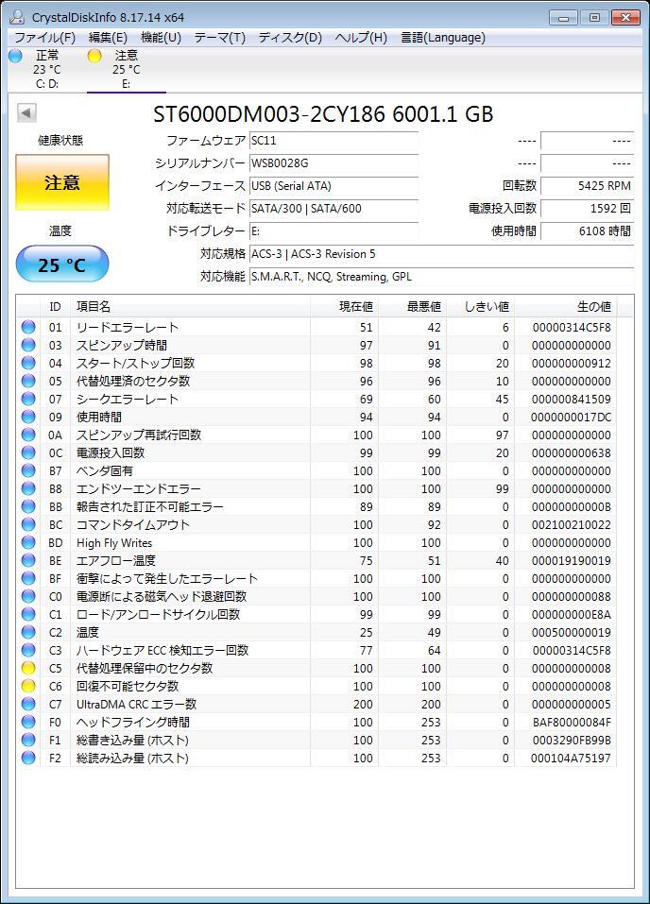Click the yellow caution icon for ID C6

point(28,686)
